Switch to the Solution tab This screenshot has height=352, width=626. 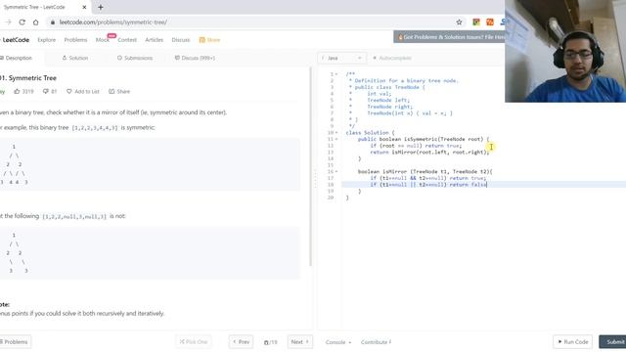pos(75,58)
